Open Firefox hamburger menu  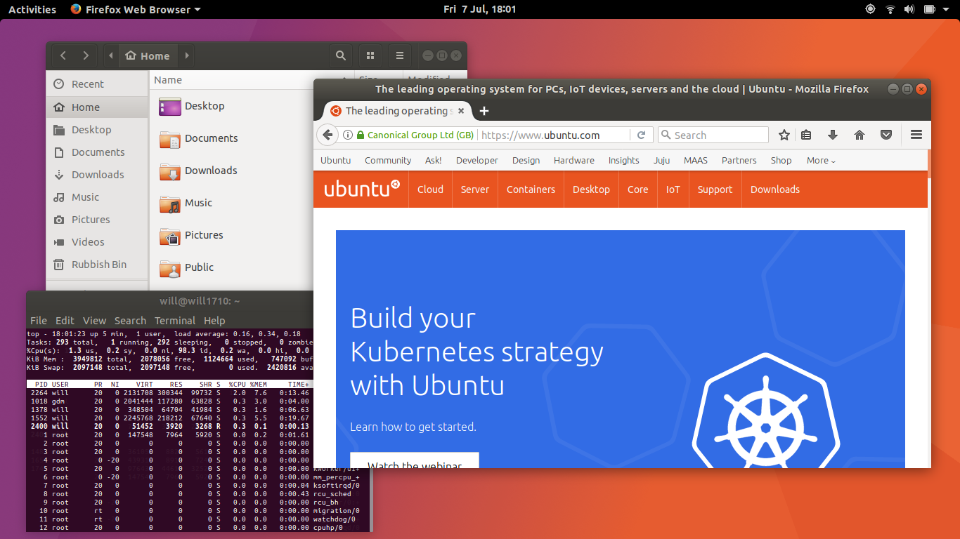916,135
